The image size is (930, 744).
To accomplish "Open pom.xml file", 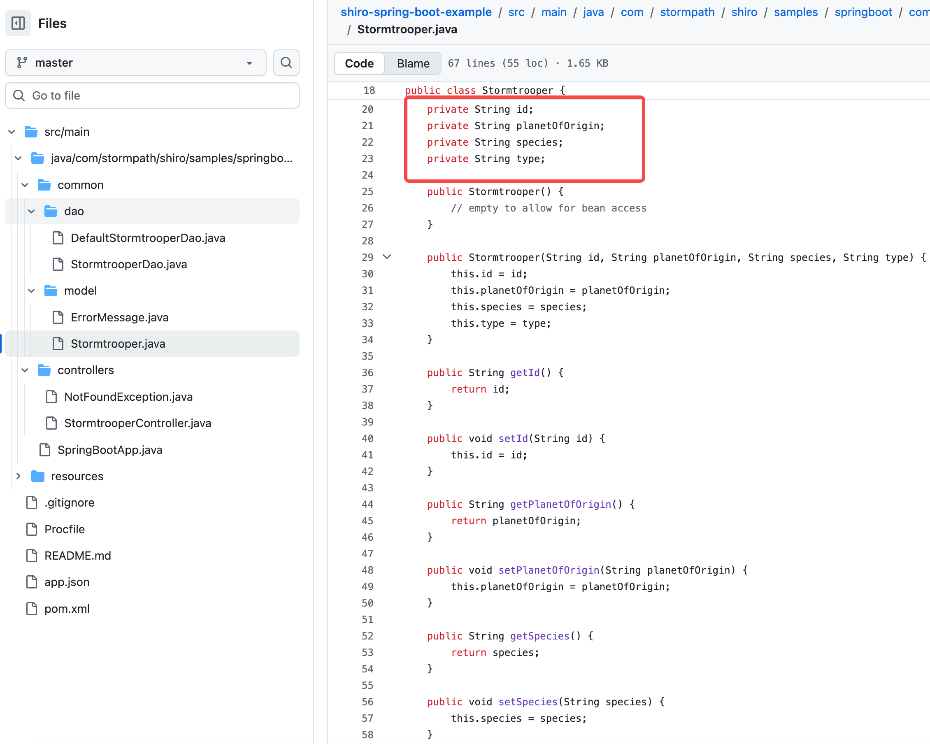I will coord(67,609).
